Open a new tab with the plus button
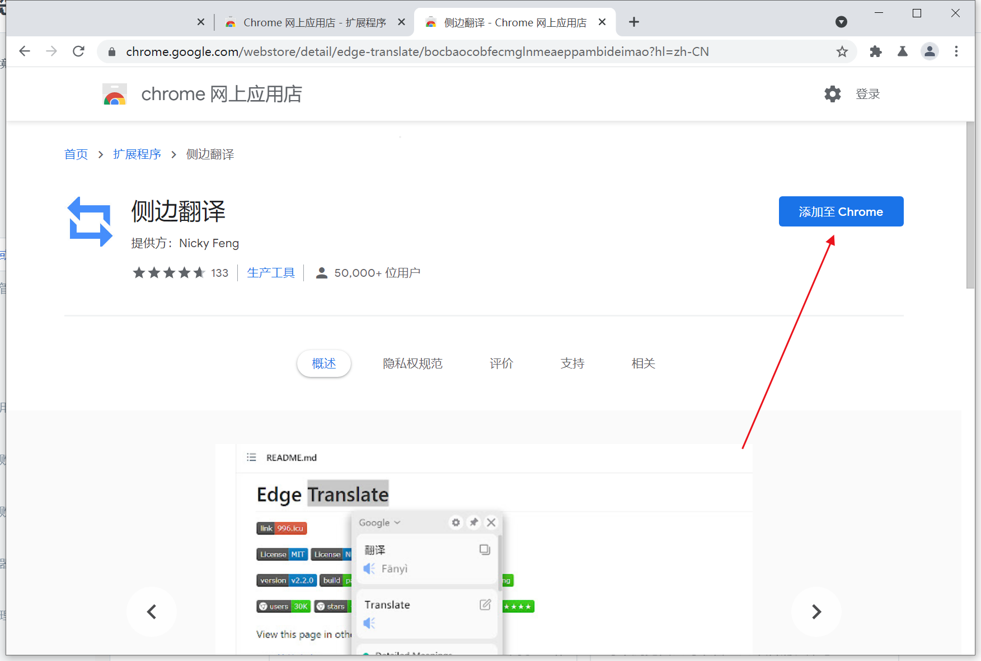The width and height of the screenshot is (981, 661). 633,22
